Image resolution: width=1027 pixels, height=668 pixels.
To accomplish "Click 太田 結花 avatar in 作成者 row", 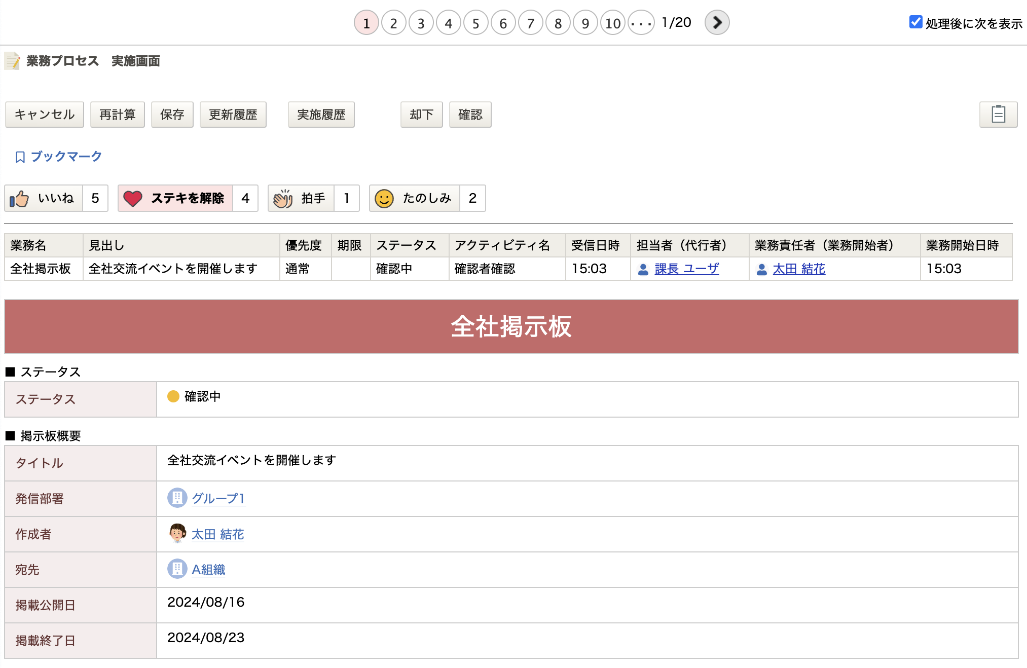I will click(x=177, y=534).
